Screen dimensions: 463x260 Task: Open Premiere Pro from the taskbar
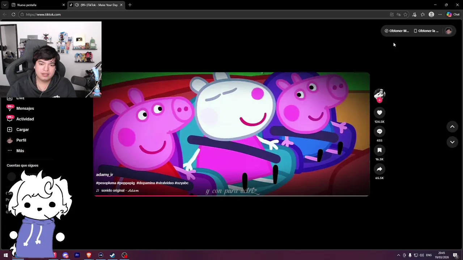(77, 255)
